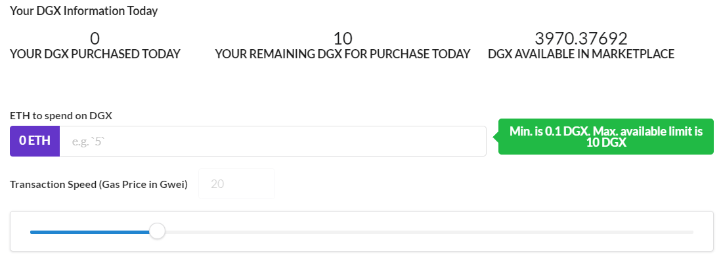721x262 pixels.
Task: Click 'YOUR REMAINING DGX FOR PURCHASE TODAY' label
Action: [343, 54]
